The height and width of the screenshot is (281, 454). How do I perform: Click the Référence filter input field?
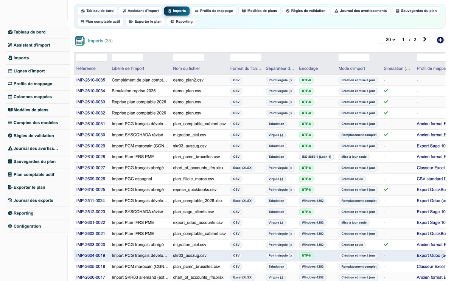coord(92,57)
